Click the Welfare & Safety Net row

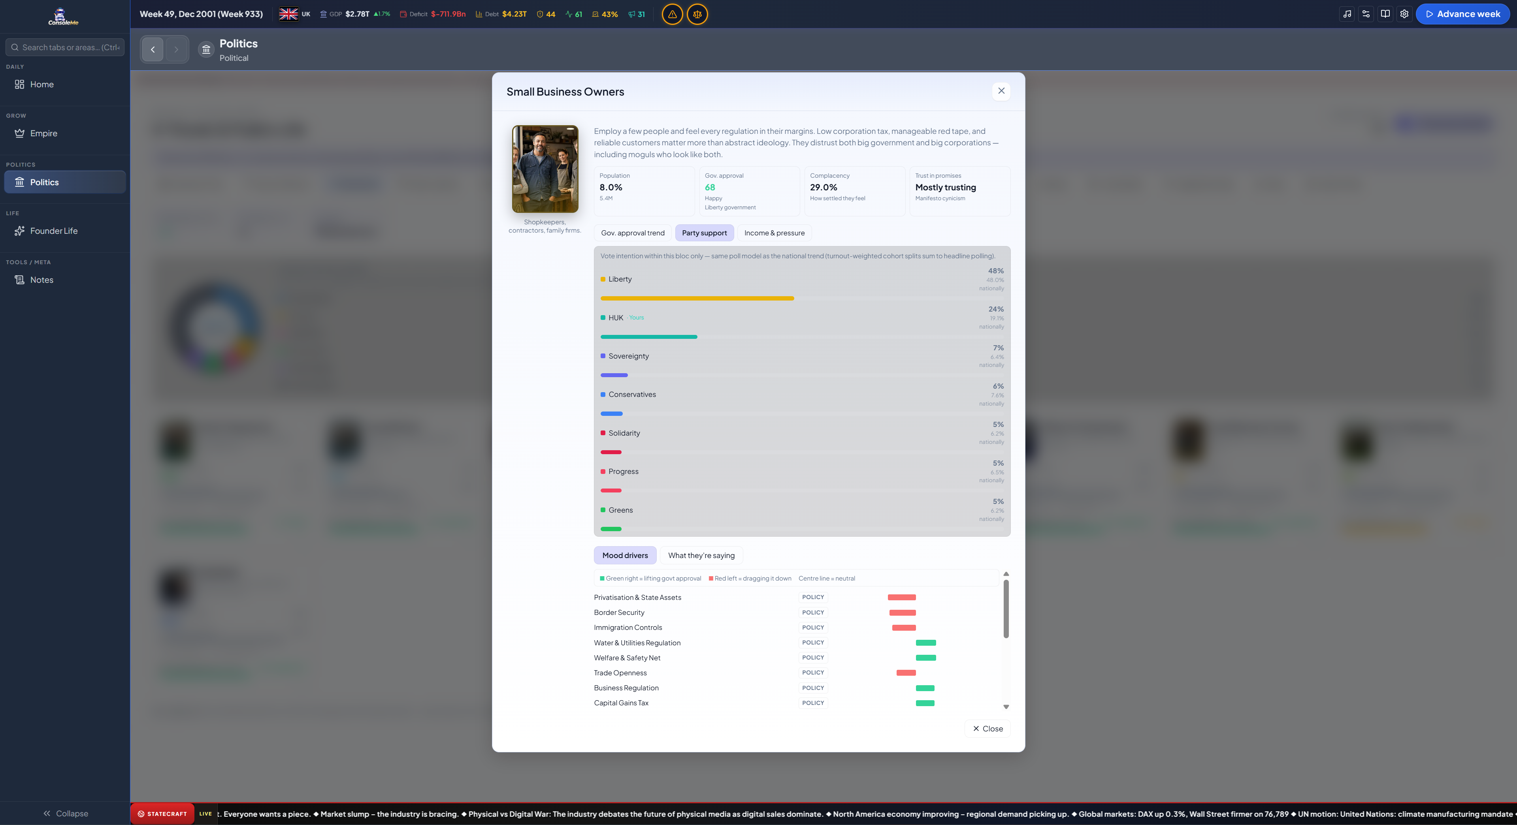796,658
